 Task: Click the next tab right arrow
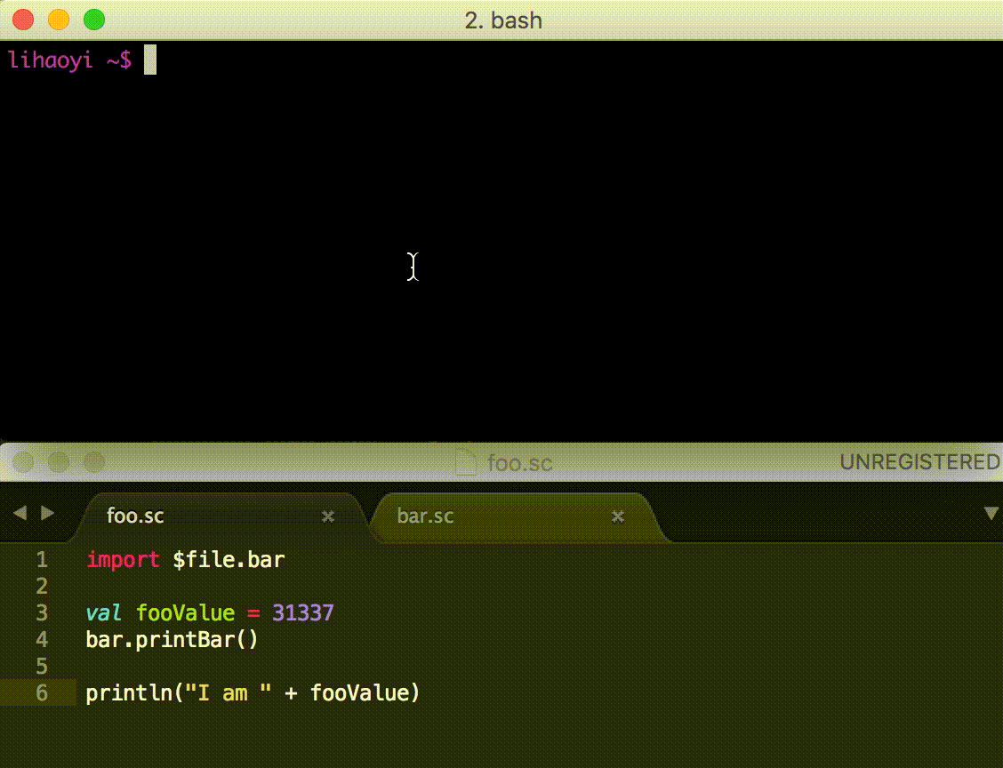point(48,514)
